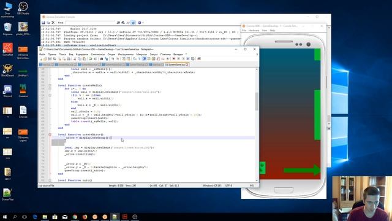
Task: Click the Save recorded macro icon
Action: [193, 59]
